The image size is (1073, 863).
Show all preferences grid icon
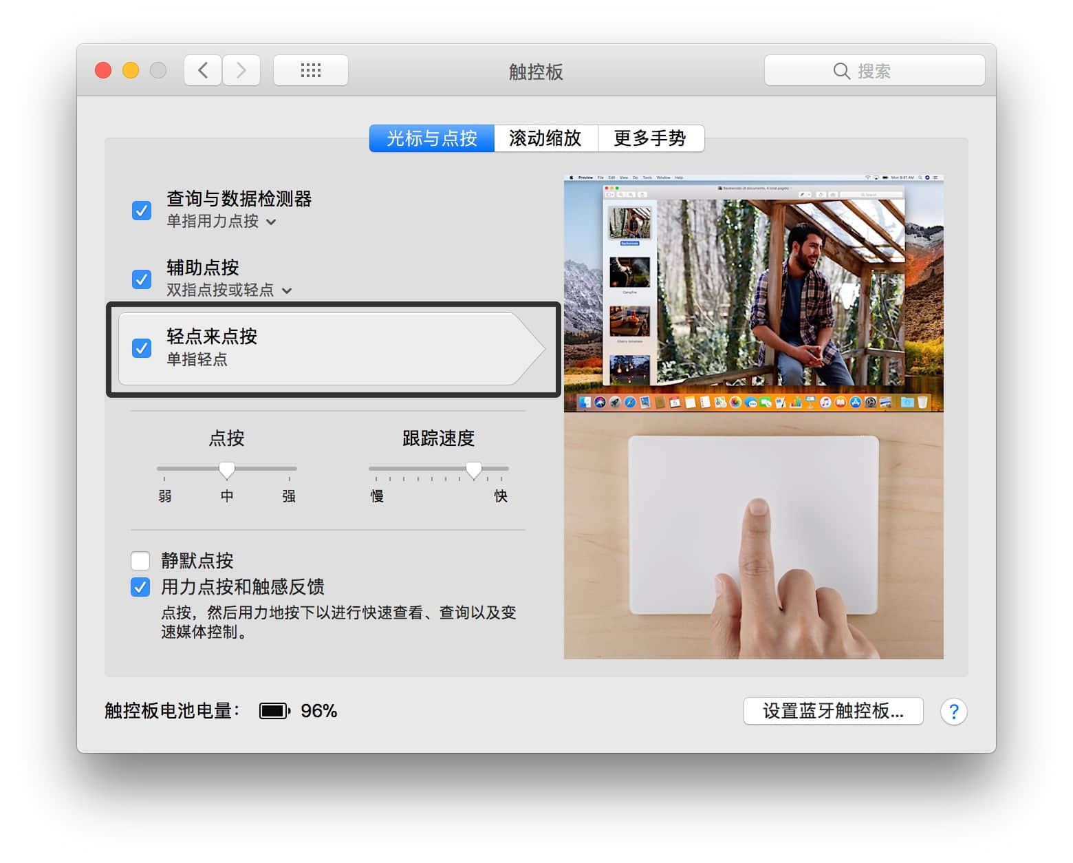pyautogui.click(x=310, y=70)
